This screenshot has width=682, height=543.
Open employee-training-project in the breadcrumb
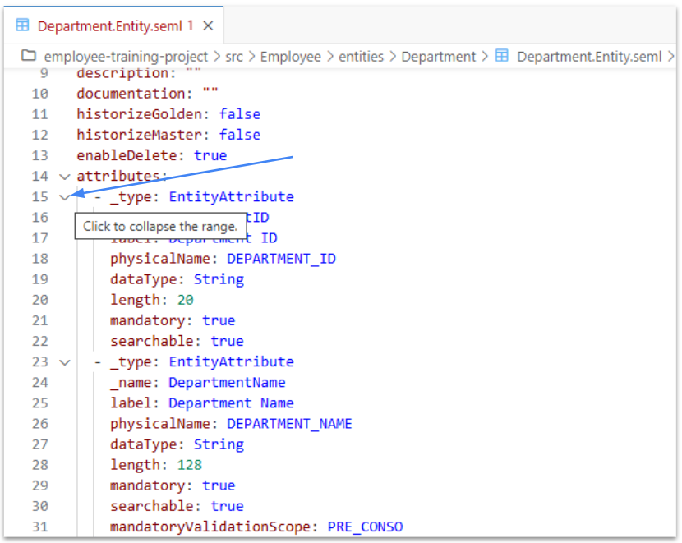[x=126, y=56]
